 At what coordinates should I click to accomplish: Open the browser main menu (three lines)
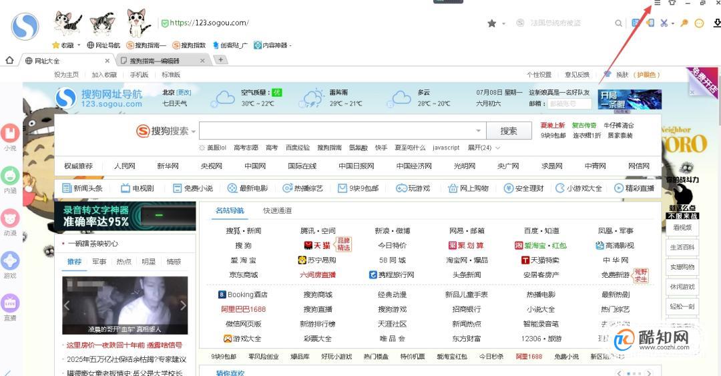pos(658,3)
